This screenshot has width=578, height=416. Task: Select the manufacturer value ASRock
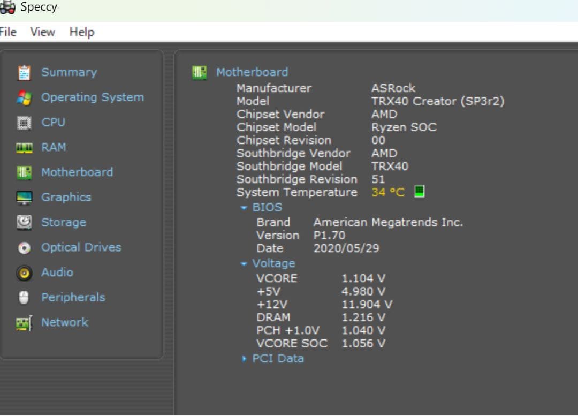393,88
